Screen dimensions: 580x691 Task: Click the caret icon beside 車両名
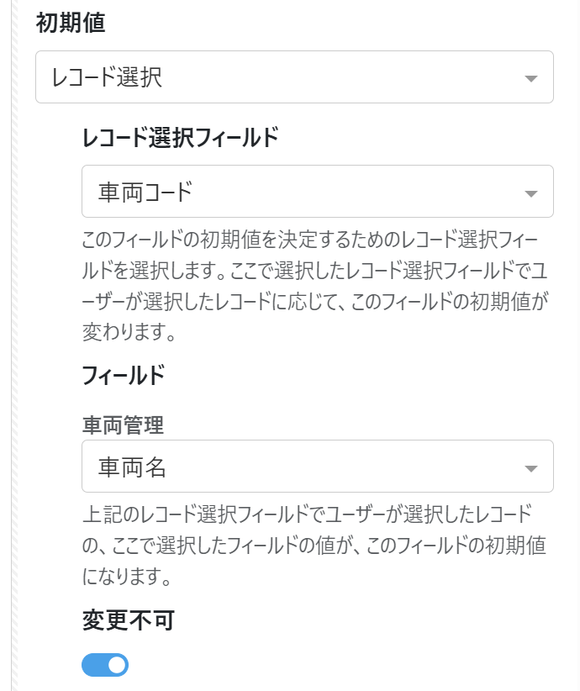click(530, 468)
